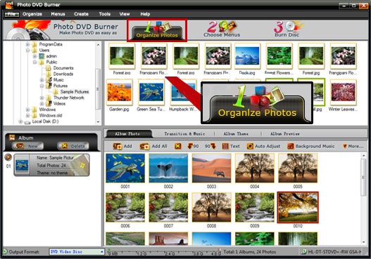
Task: Expand the Videos folder
Action: click(x=42, y=104)
